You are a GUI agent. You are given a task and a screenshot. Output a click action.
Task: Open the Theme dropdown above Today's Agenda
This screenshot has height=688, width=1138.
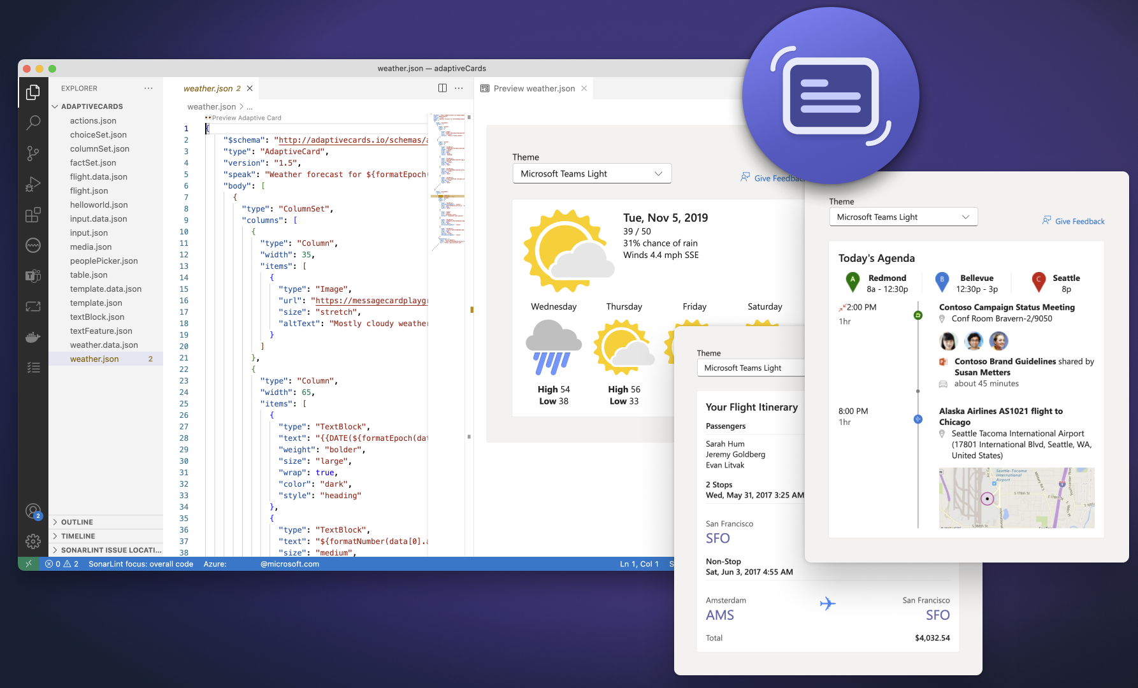coord(903,217)
